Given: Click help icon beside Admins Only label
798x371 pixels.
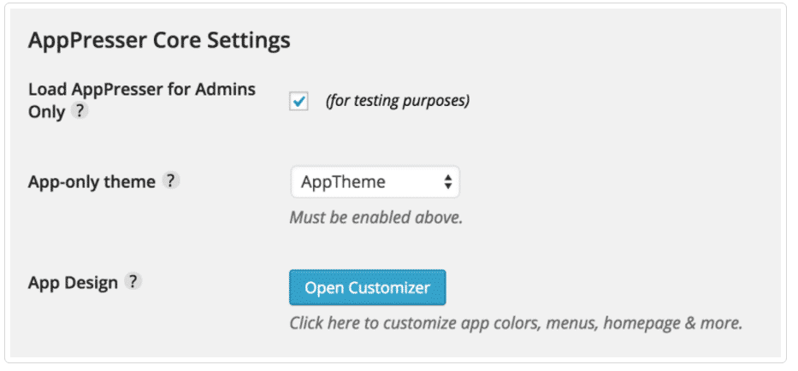Looking at the screenshot, I should click(79, 111).
